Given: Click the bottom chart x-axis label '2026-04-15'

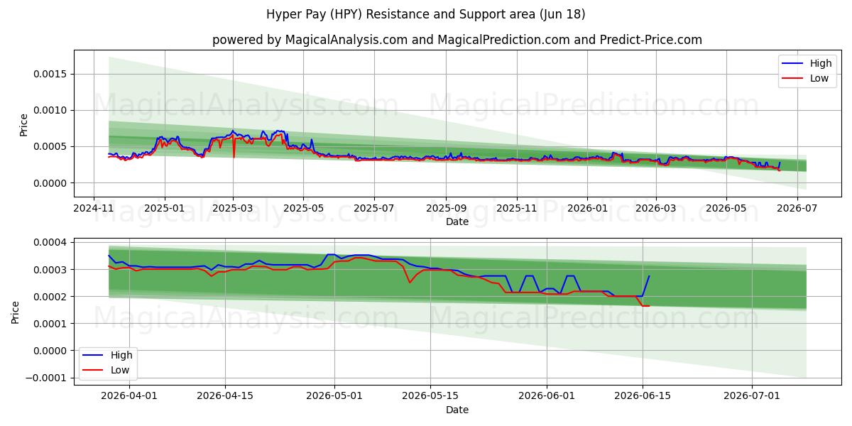Looking at the screenshot, I should point(225,397).
